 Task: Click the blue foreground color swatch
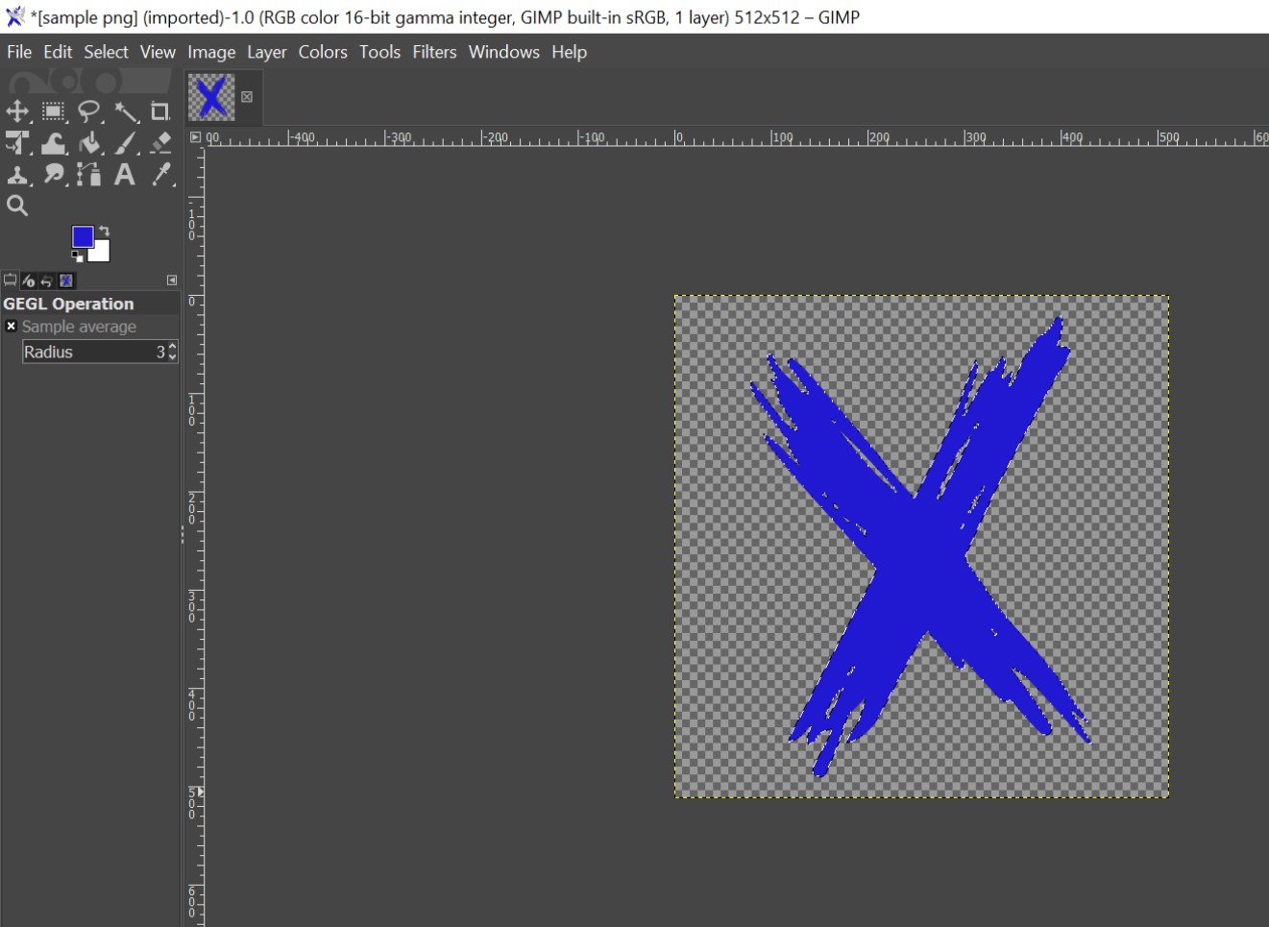82,235
